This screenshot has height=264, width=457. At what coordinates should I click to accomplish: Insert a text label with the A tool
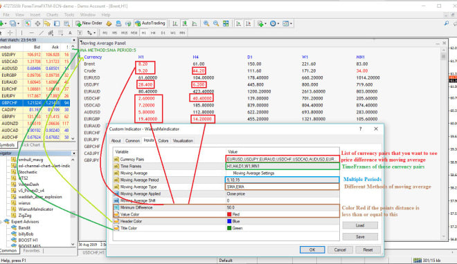coord(70,33)
